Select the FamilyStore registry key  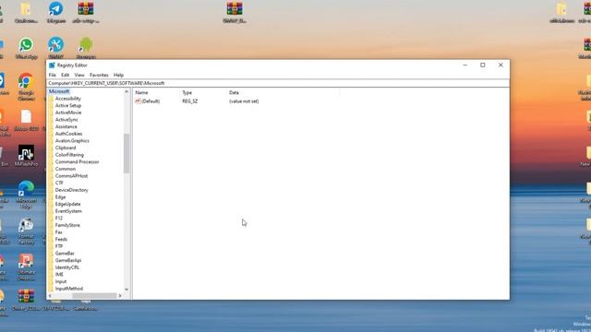click(67, 225)
